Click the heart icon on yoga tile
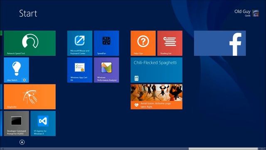 coord(136,105)
